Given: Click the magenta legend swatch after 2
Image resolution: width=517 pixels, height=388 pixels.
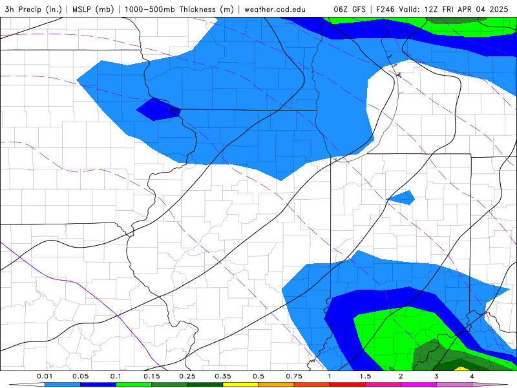Looking at the screenshot, I should point(418,385).
